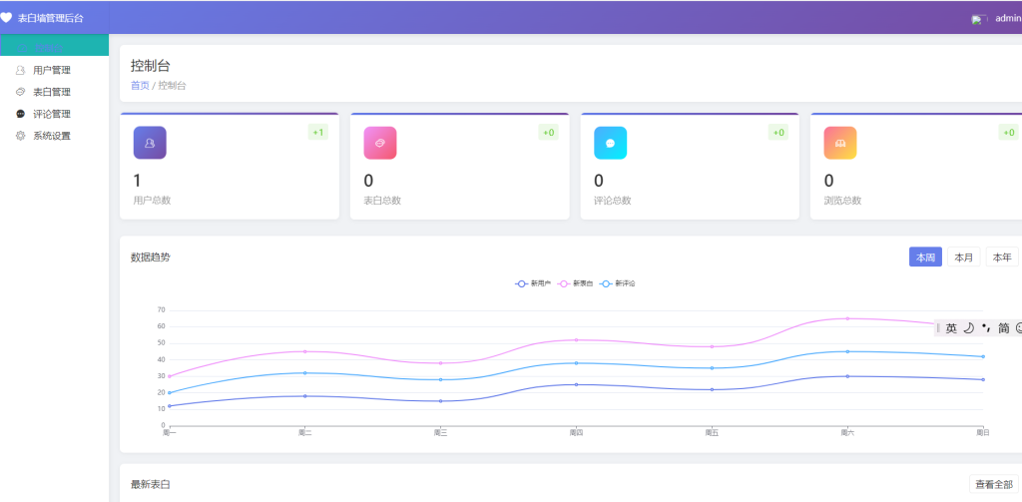Click the heart logo icon in header
This screenshot has width=1022, height=502.
click(x=6, y=17)
